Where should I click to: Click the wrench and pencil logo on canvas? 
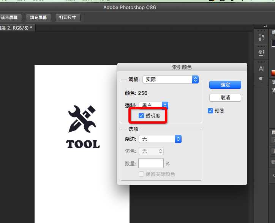[82, 119]
